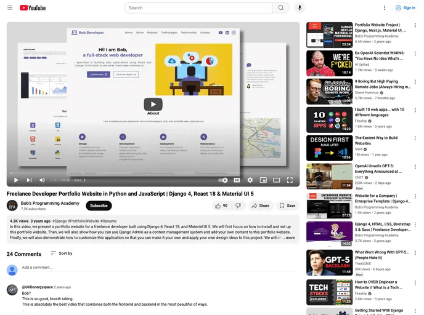This screenshot has height=315, width=424.
Task: Open the Portfolio Website Project video thumbnail
Action: [x=329, y=35]
